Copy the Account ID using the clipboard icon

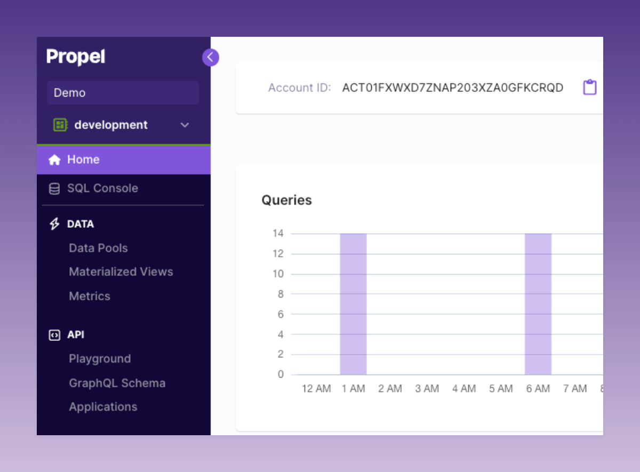pyautogui.click(x=589, y=87)
